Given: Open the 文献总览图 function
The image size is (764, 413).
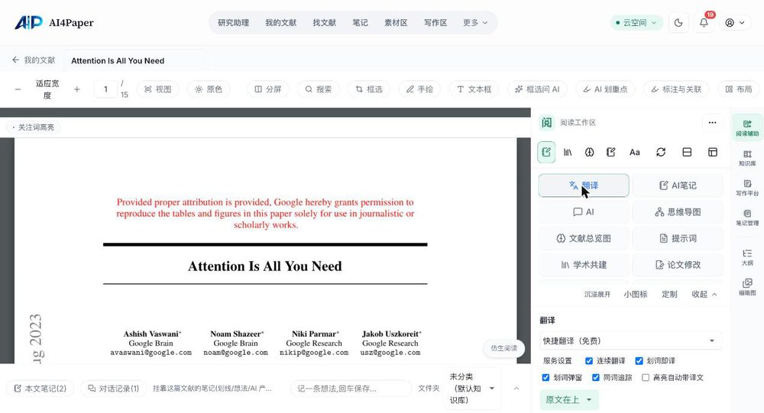Looking at the screenshot, I should point(584,238).
